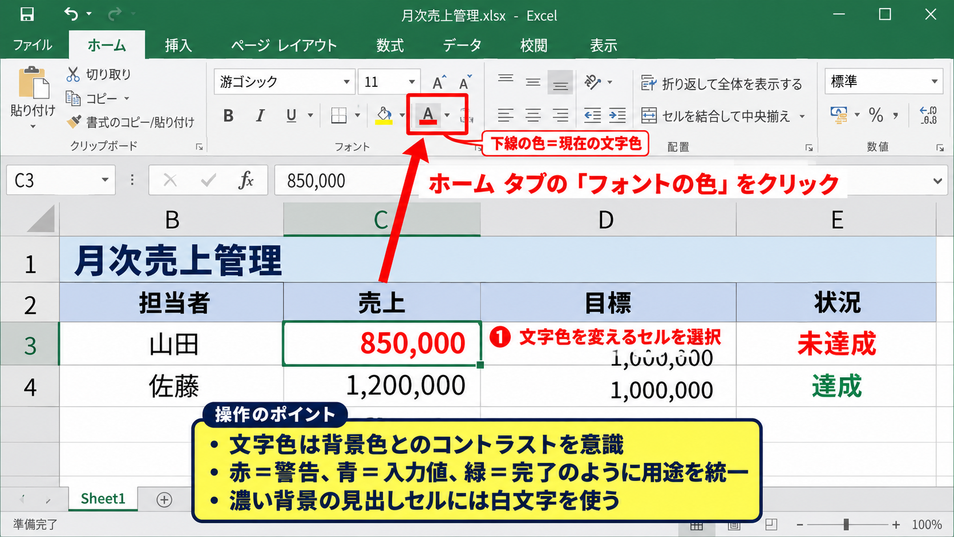
Task: Align text left
Action: tap(506, 116)
